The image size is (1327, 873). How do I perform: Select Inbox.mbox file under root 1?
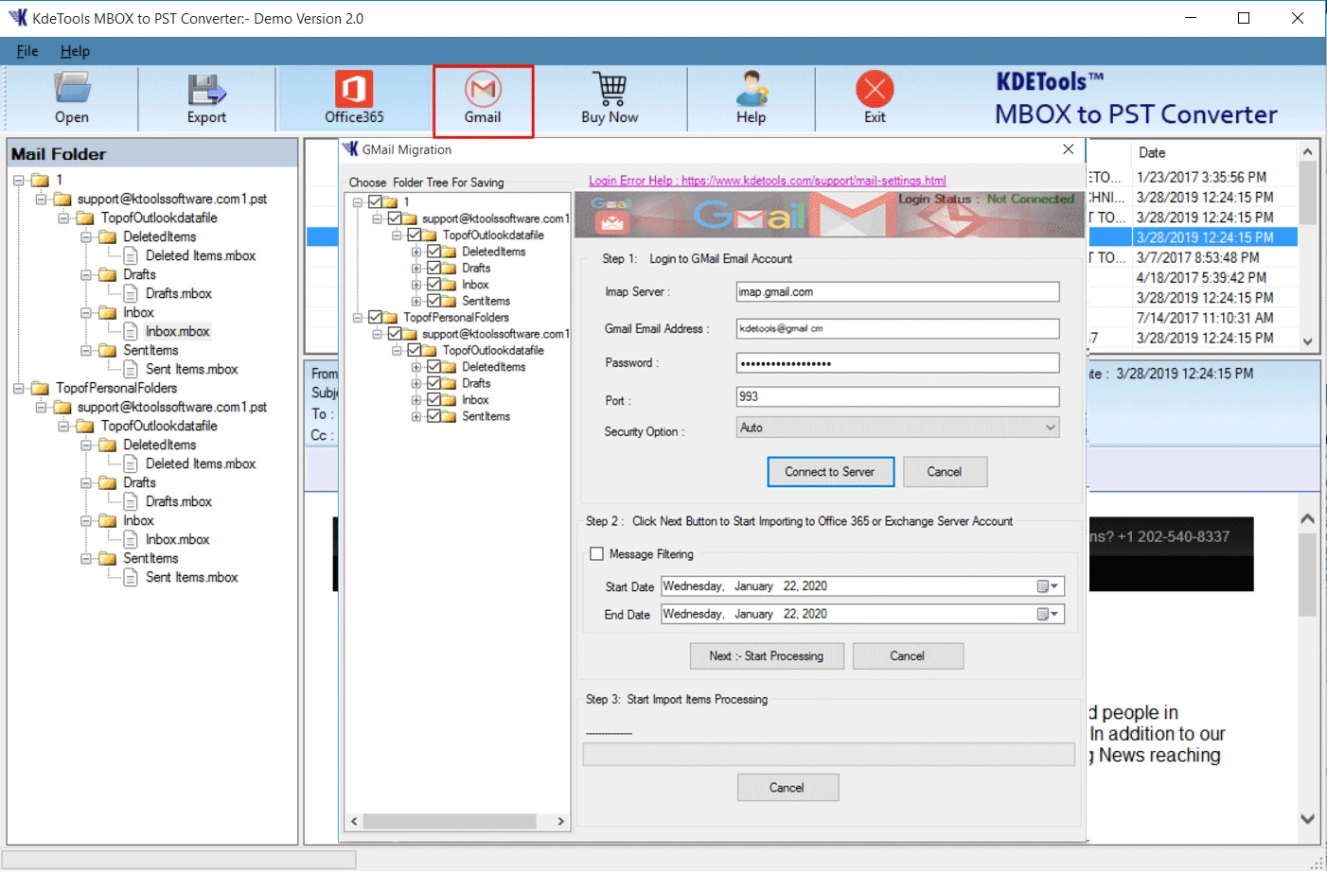pos(178,331)
